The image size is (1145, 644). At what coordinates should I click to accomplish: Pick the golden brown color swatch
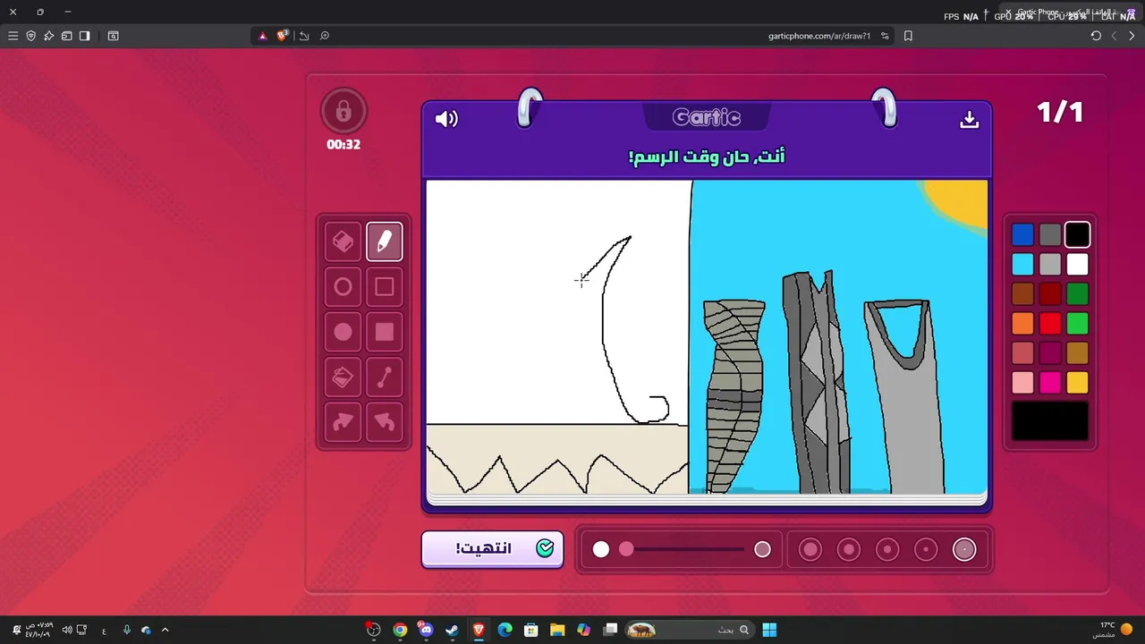point(1077,352)
